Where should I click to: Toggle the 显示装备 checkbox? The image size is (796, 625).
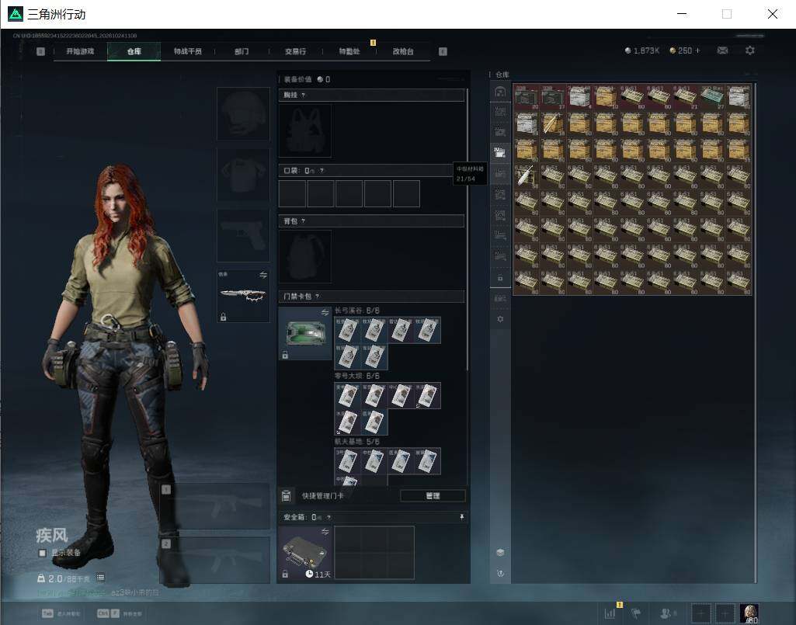(x=42, y=553)
